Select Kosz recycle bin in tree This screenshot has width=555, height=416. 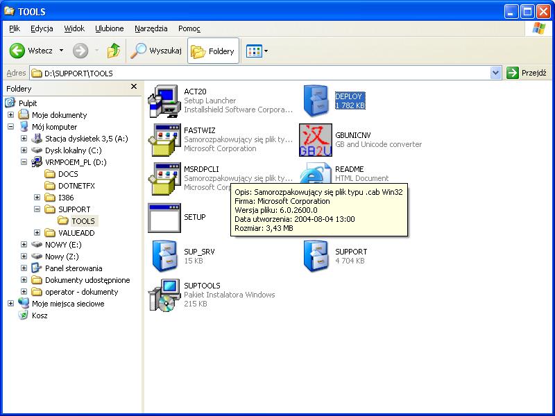tap(40, 315)
